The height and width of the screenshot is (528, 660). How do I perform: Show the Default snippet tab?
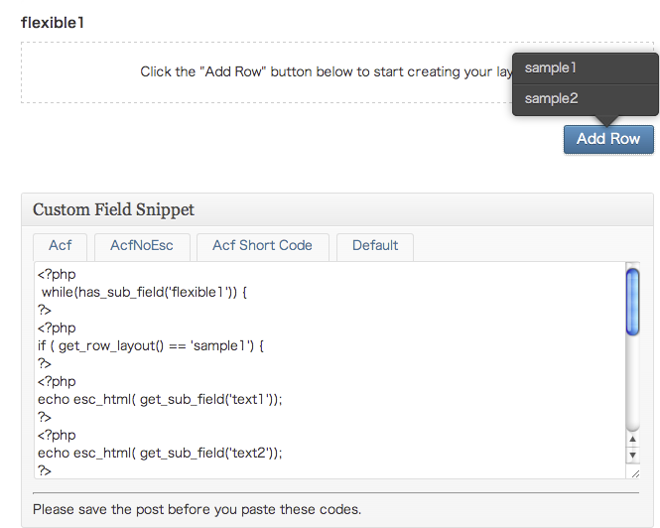[x=375, y=246]
